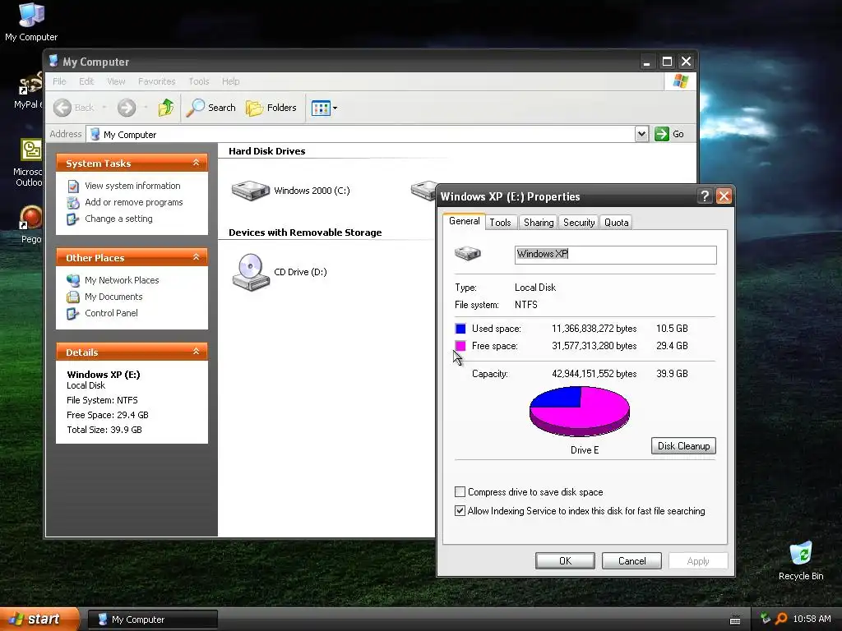842x631 pixels.
Task: Click the Back arrow in My Computer toolbar
Action: pyautogui.click(x=62, y=108)
